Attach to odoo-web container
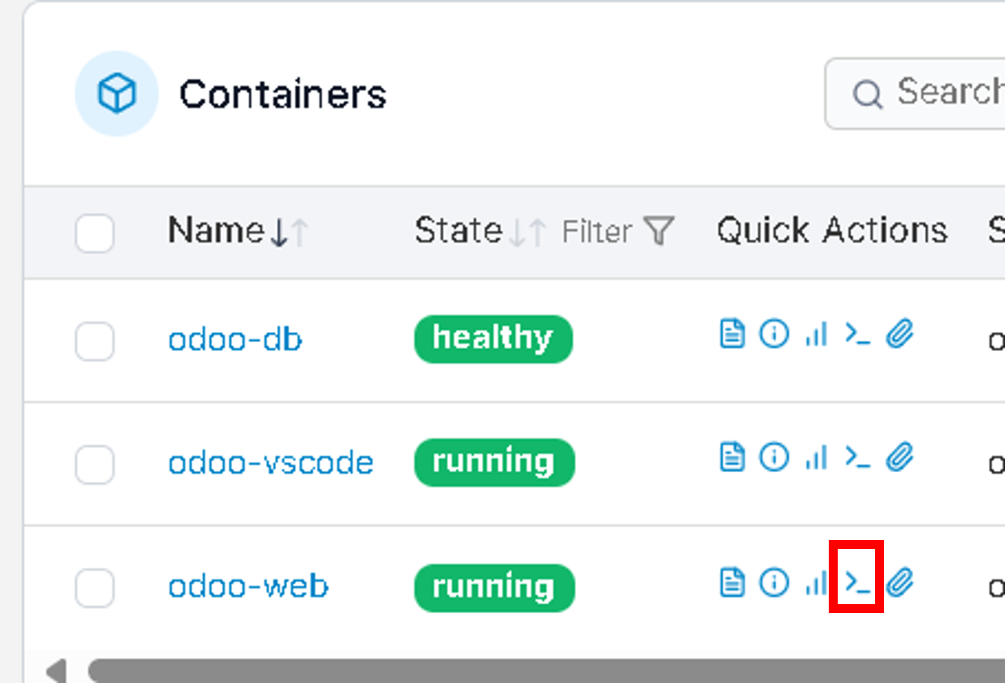The height and width of the screenshot is (683, 1005). click(x=900, y=582)
